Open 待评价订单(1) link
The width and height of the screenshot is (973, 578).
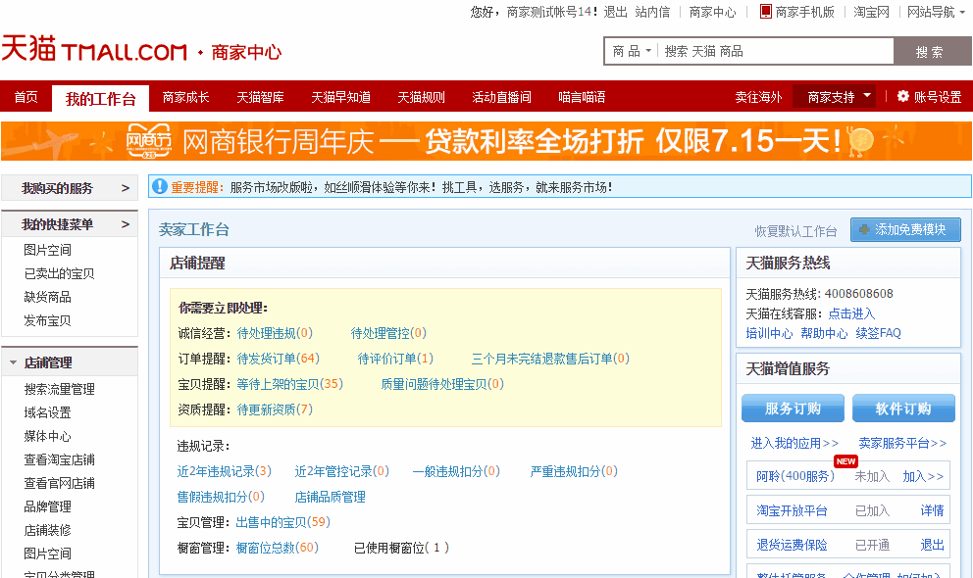pyautogui.click(x=395, y=359)
